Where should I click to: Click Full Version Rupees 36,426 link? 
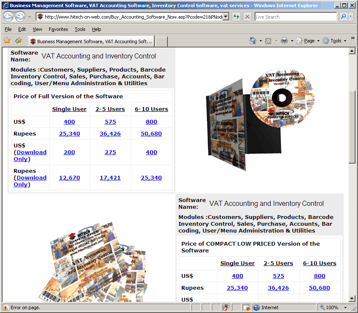tap(110, 133)
